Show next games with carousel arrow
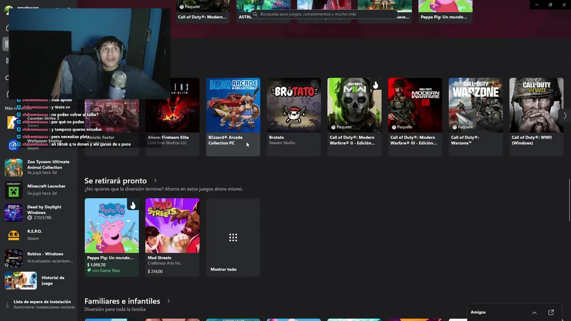 565,115
